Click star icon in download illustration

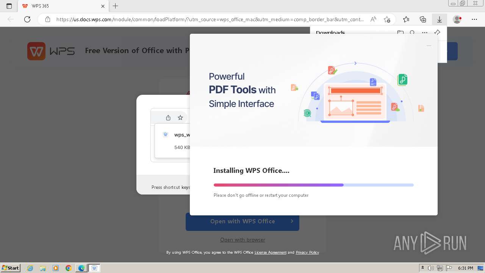click(180, 118)
